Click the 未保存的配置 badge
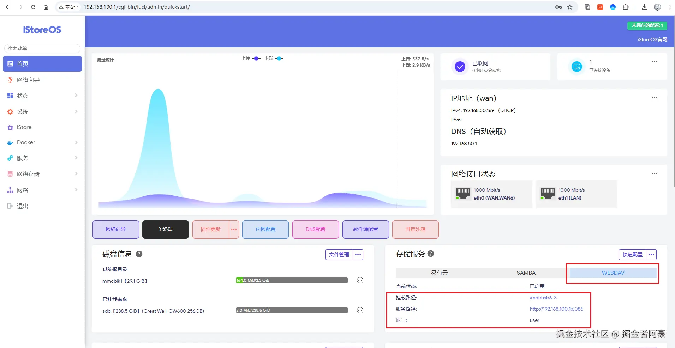 click(x=647, y=25)
